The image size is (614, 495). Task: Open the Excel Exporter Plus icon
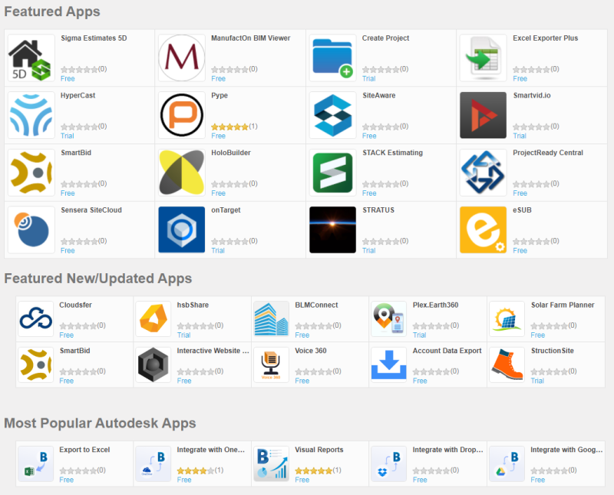pyautogui.click(x=484, y=58)
